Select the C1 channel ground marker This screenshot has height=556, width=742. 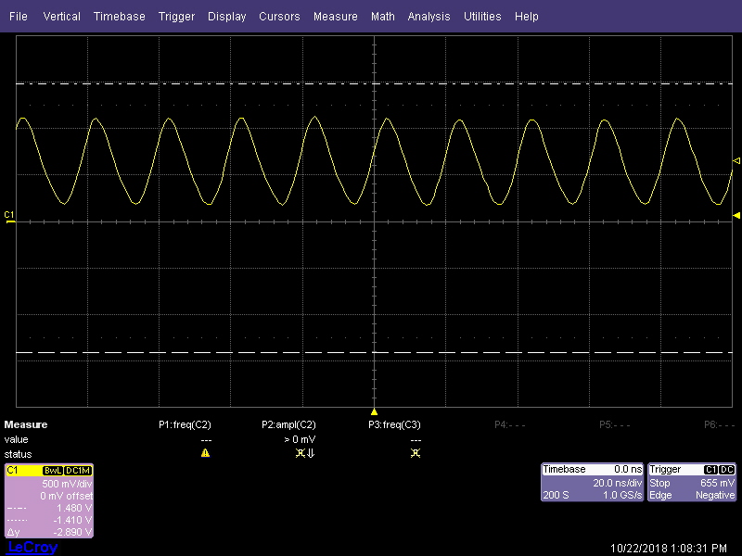(9, 217)
